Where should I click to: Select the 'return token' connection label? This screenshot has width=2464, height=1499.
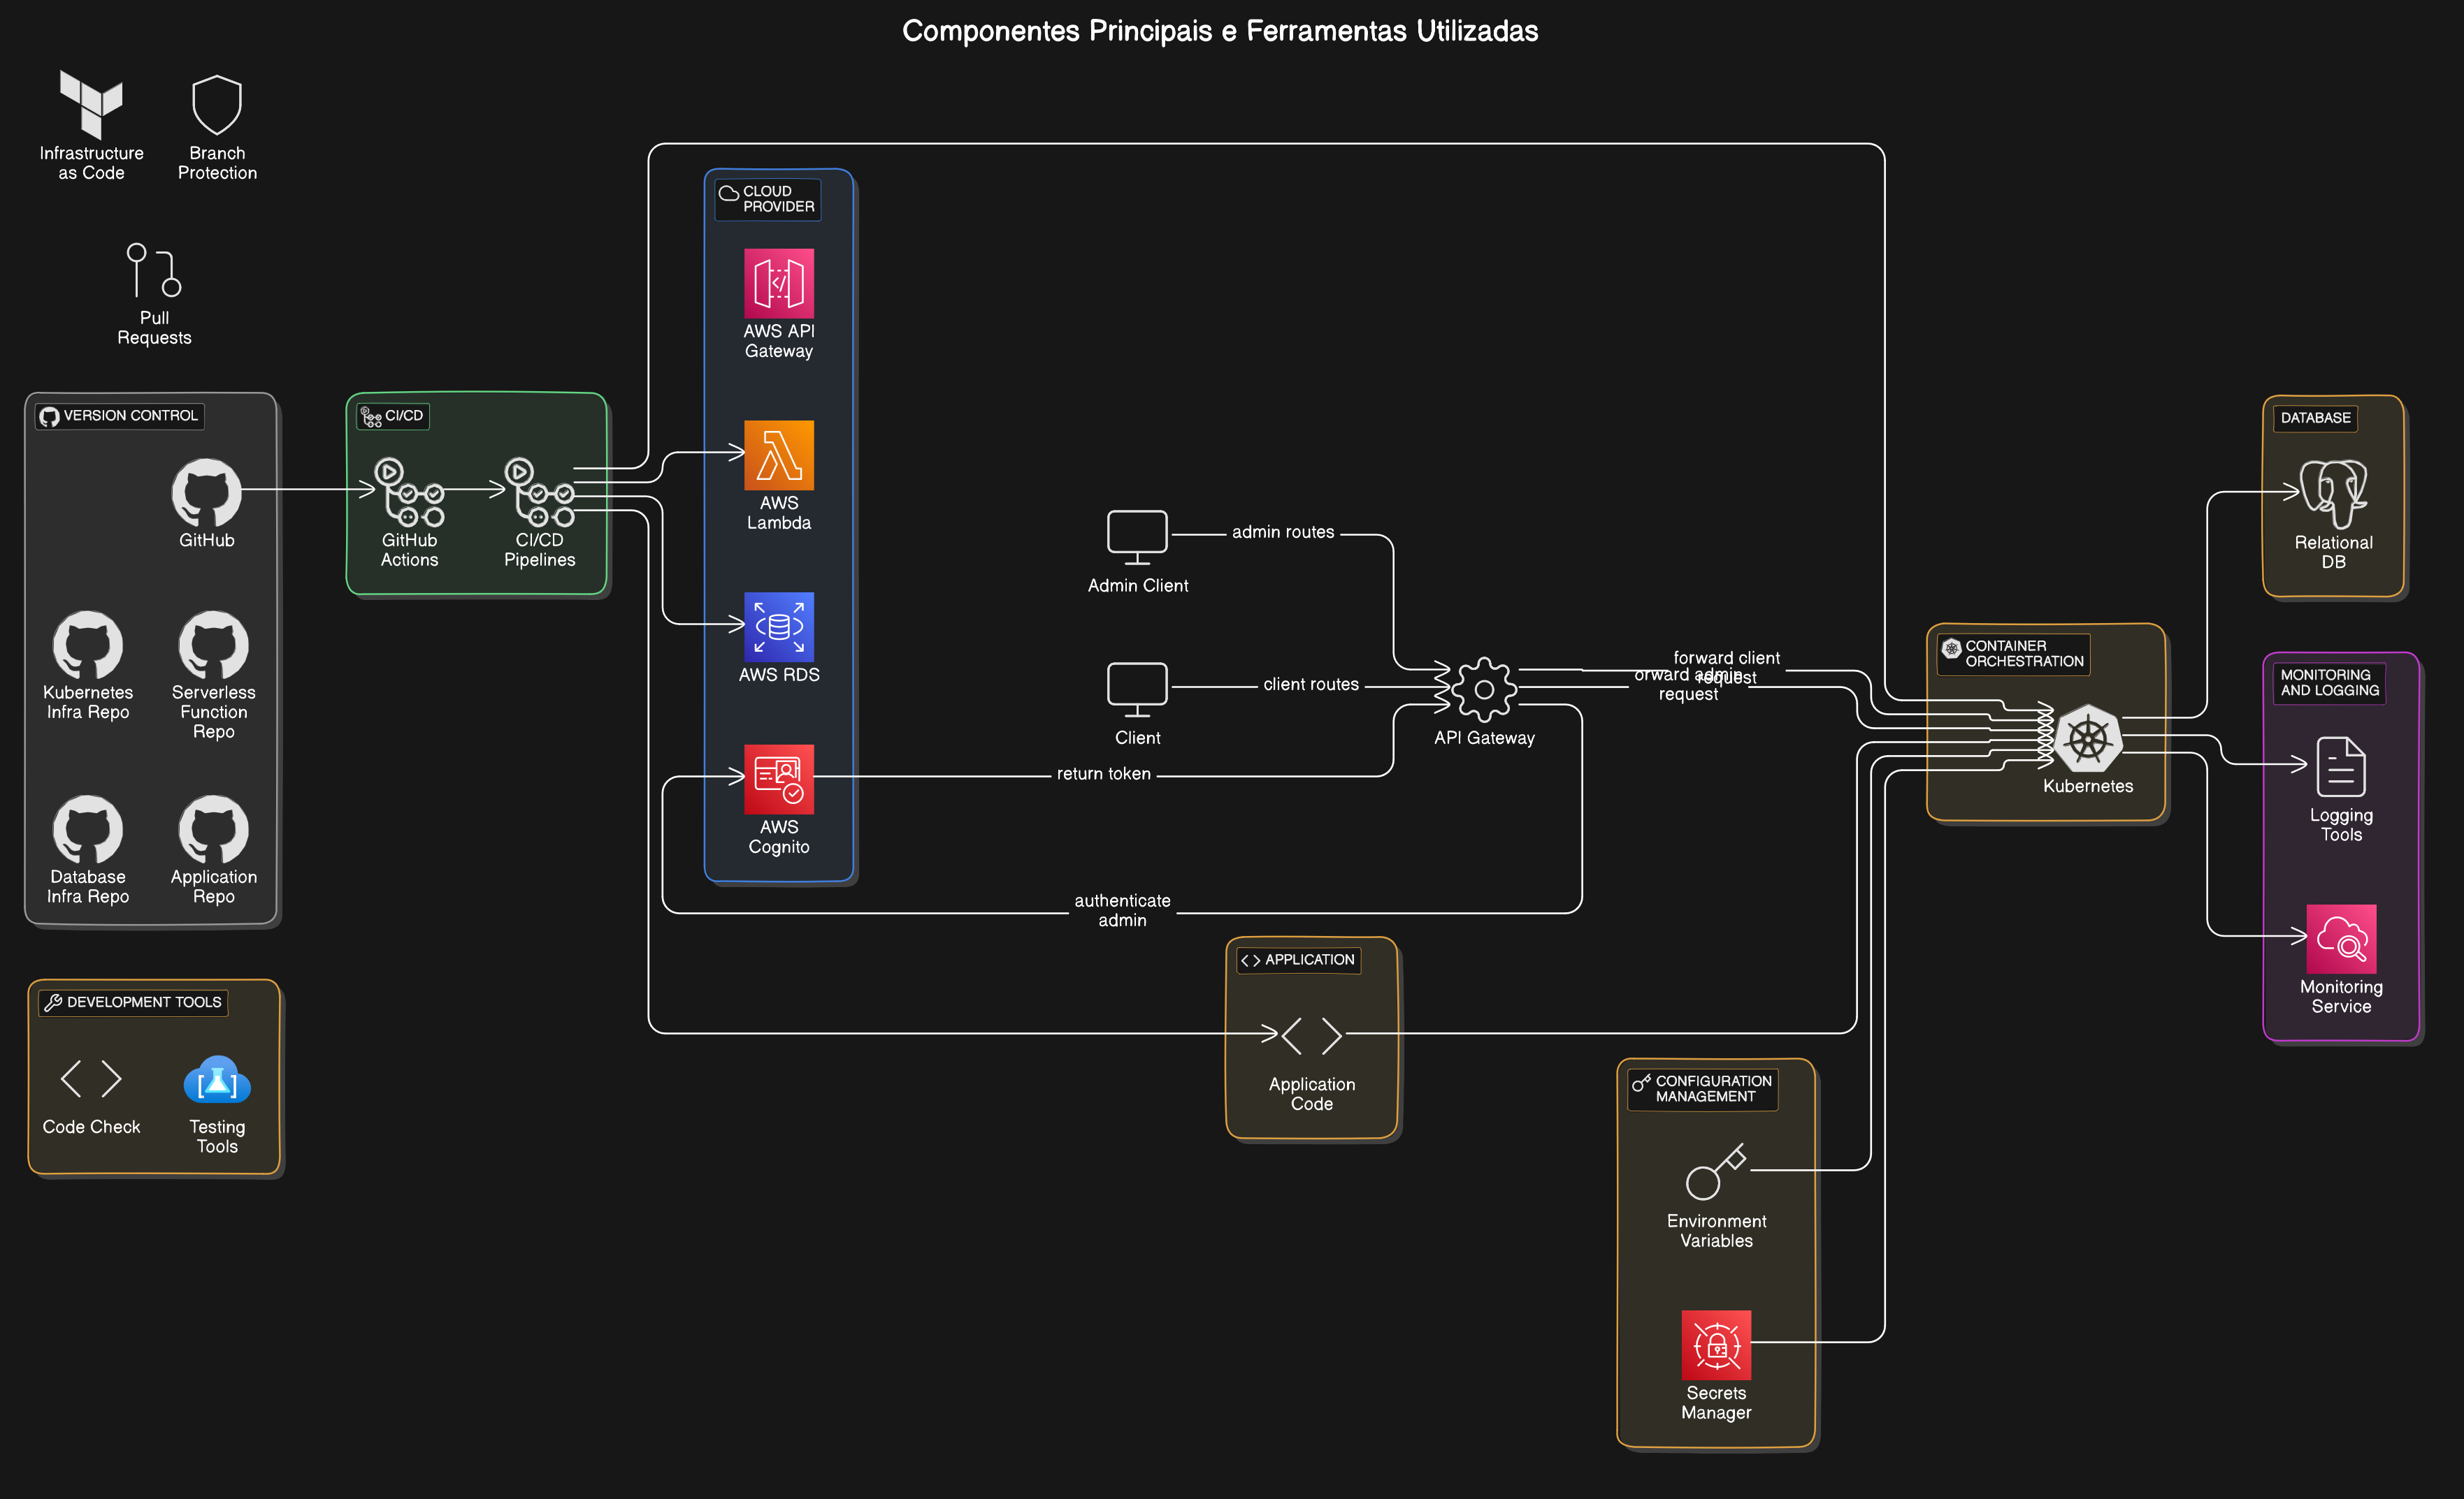1103,773
